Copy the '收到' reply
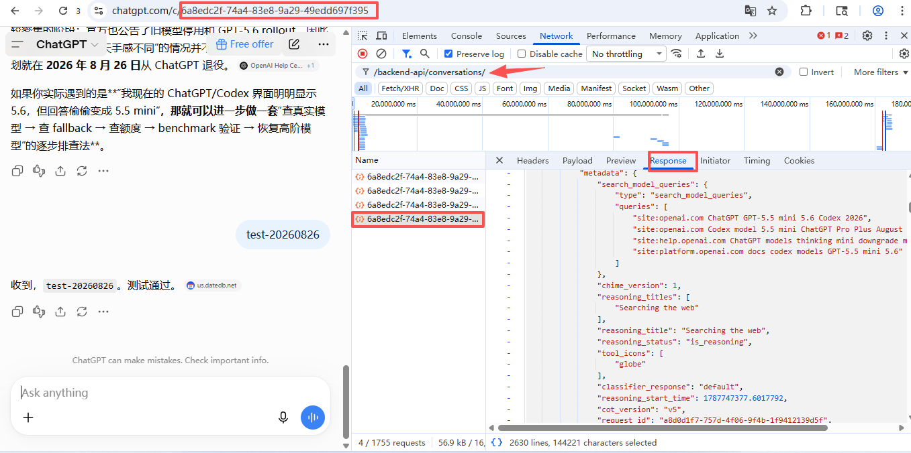This screenshot has width=911, height=453. 17,312
